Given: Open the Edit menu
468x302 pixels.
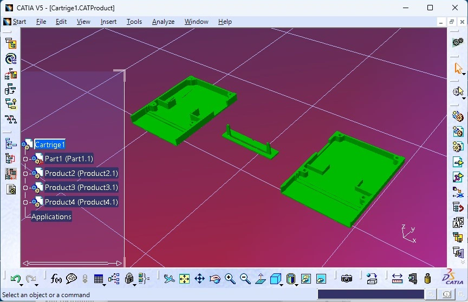Looking at the screenshot, I should click(x=61, y=22).
